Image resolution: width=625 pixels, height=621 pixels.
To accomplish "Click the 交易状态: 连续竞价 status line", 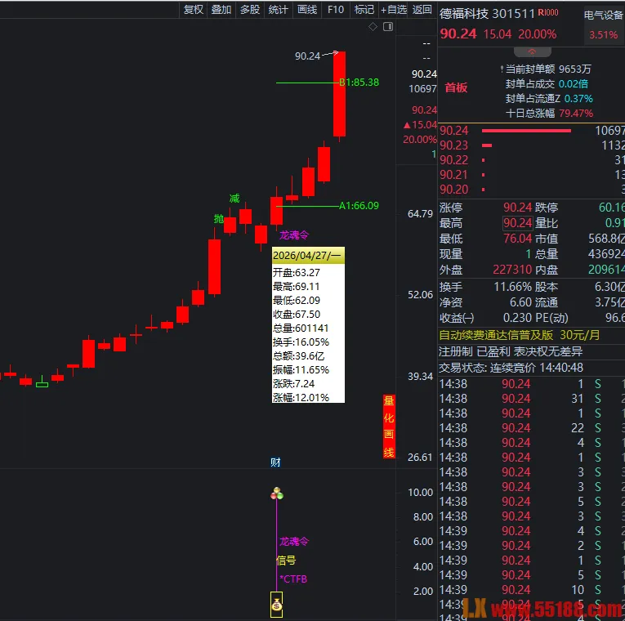I will tap(511, 368).
